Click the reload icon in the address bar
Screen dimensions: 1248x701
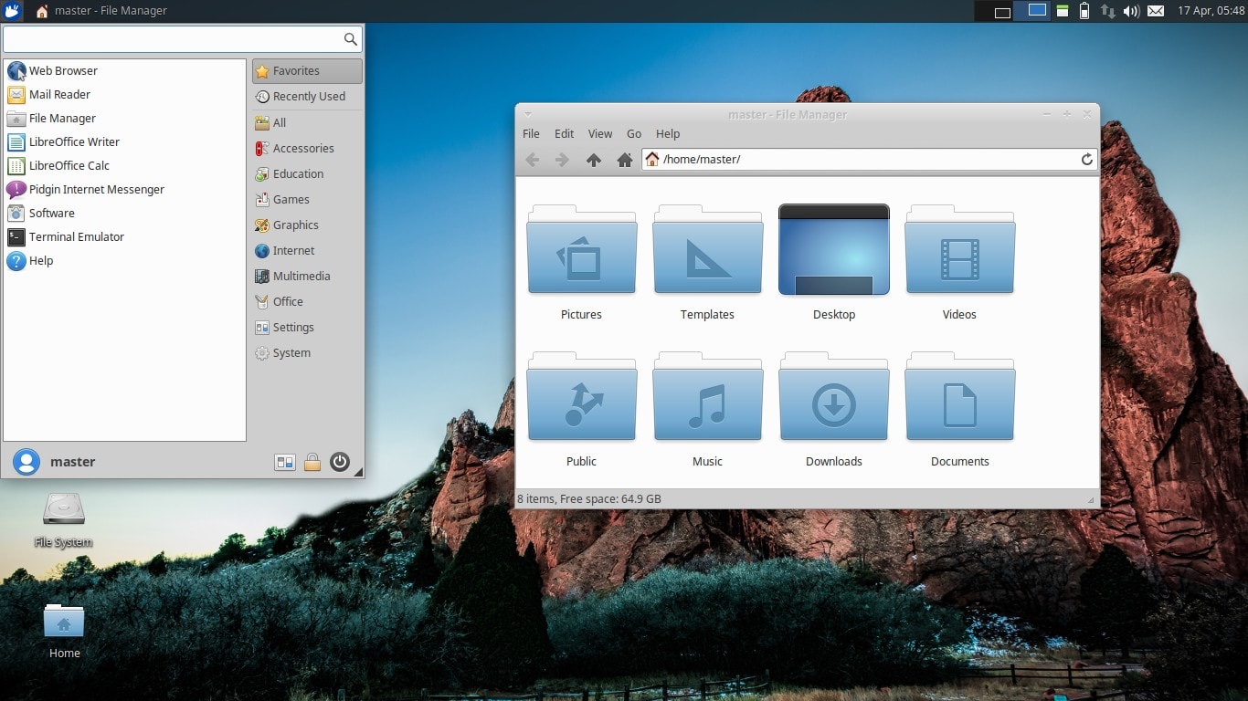[x=1085, y=159]
